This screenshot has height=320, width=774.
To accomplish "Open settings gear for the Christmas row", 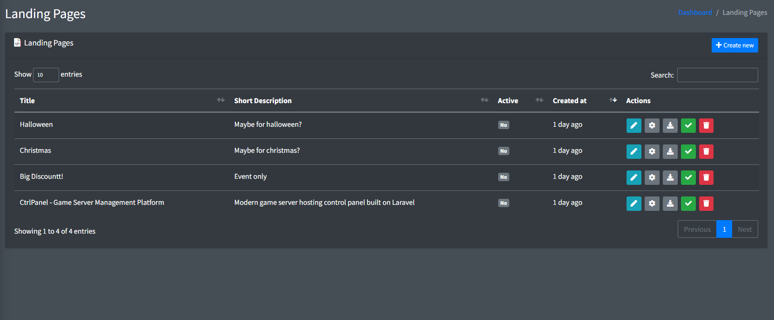I will (652, 151).
